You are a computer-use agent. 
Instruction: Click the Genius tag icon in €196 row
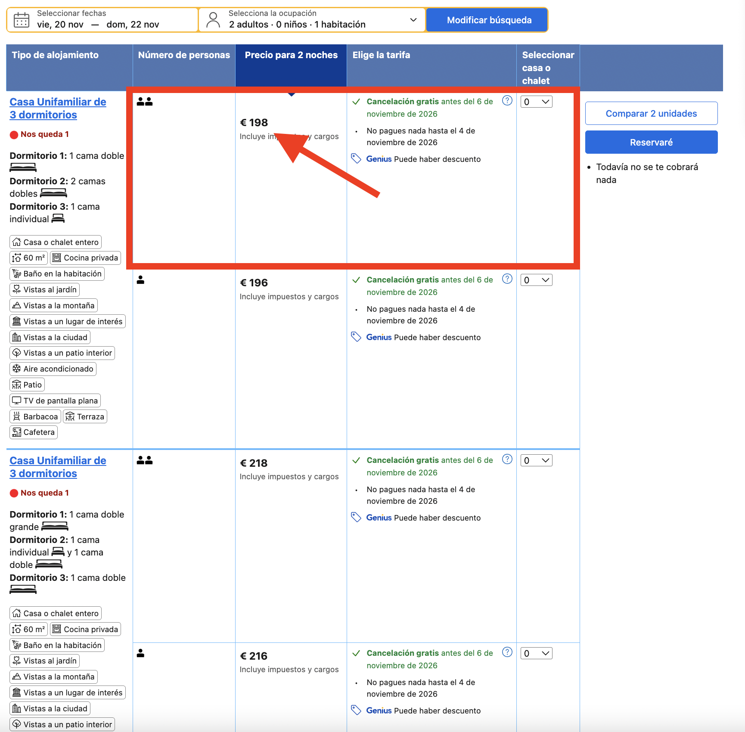[x=356, y=337]
